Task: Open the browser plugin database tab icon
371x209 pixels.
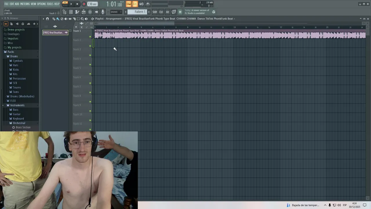Action: [17, 24]
